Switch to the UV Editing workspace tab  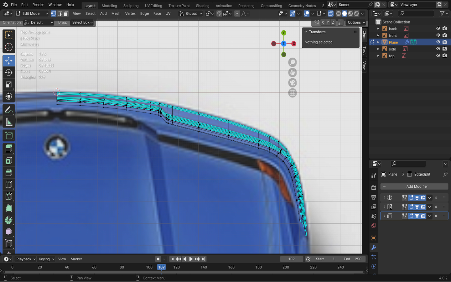click(x=153, y=6)
